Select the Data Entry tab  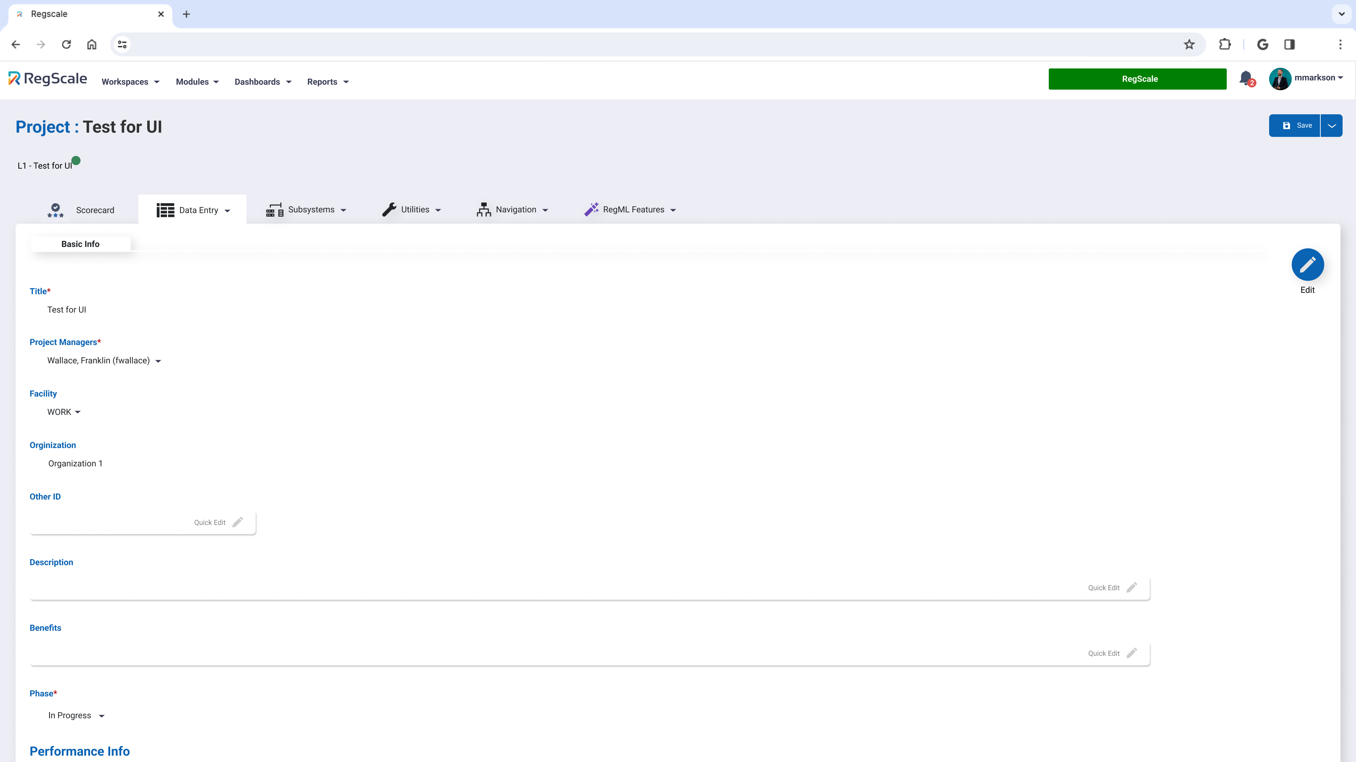coord(193,210)
